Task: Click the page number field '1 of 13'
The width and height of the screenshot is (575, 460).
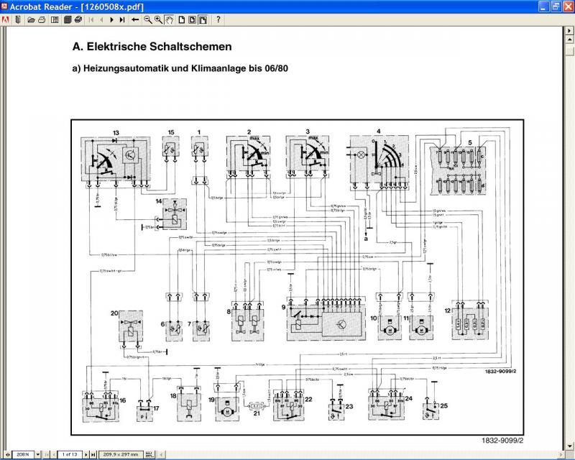Action: click(70, 454)
